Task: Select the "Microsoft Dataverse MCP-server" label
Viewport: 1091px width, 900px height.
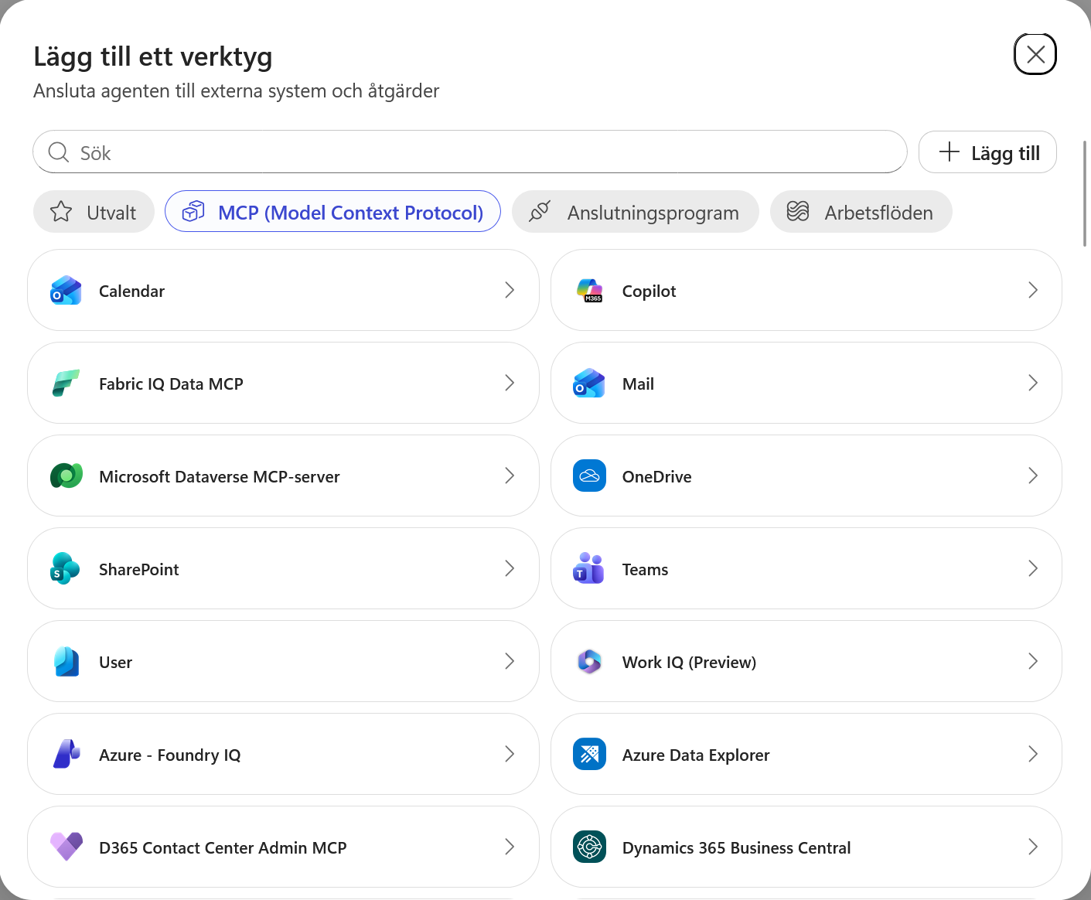Action: [220, 477]
